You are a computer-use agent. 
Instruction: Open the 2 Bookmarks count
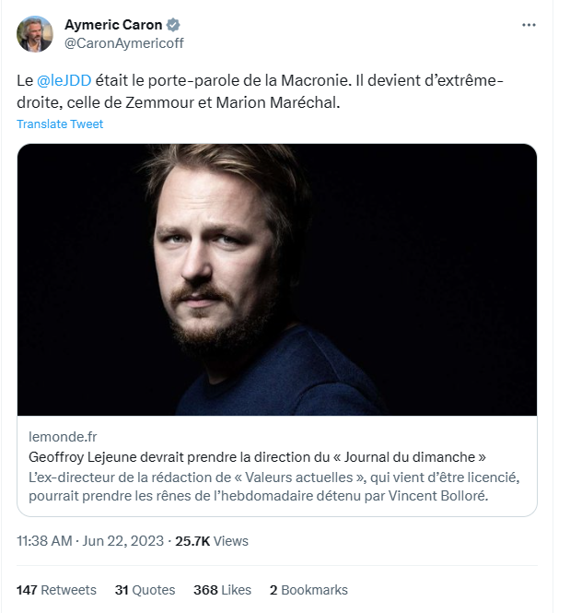click(308, 590)
